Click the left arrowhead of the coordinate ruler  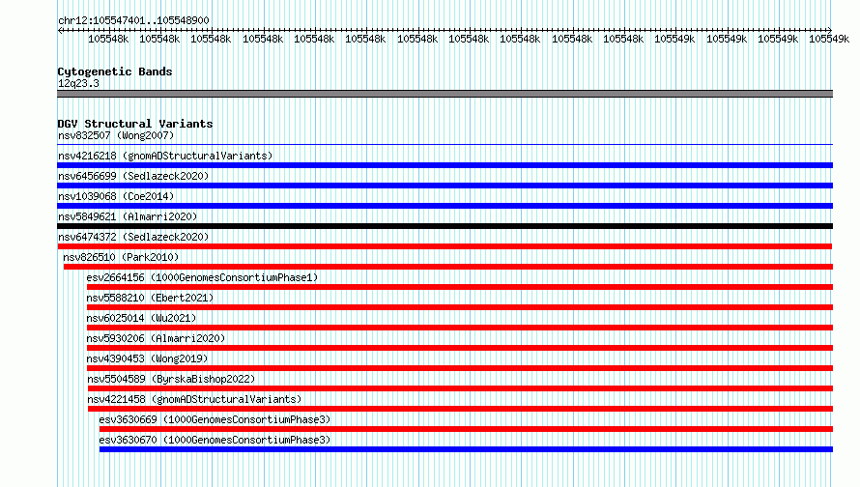pyautogui.click(x=60, y=30)
